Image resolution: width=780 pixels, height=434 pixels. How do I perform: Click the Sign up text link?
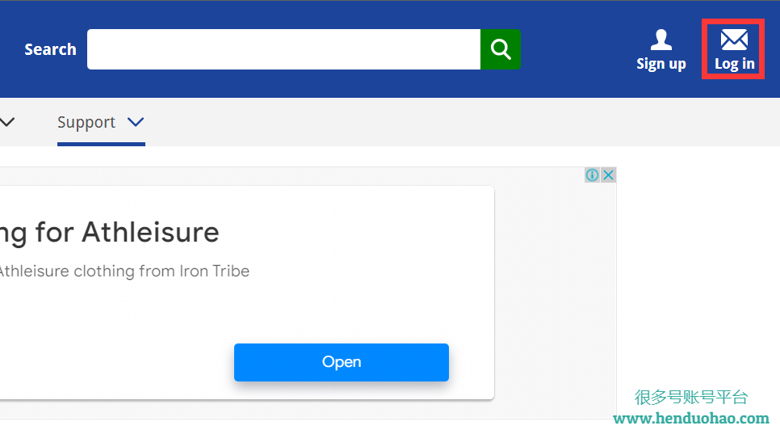(661, 64)
